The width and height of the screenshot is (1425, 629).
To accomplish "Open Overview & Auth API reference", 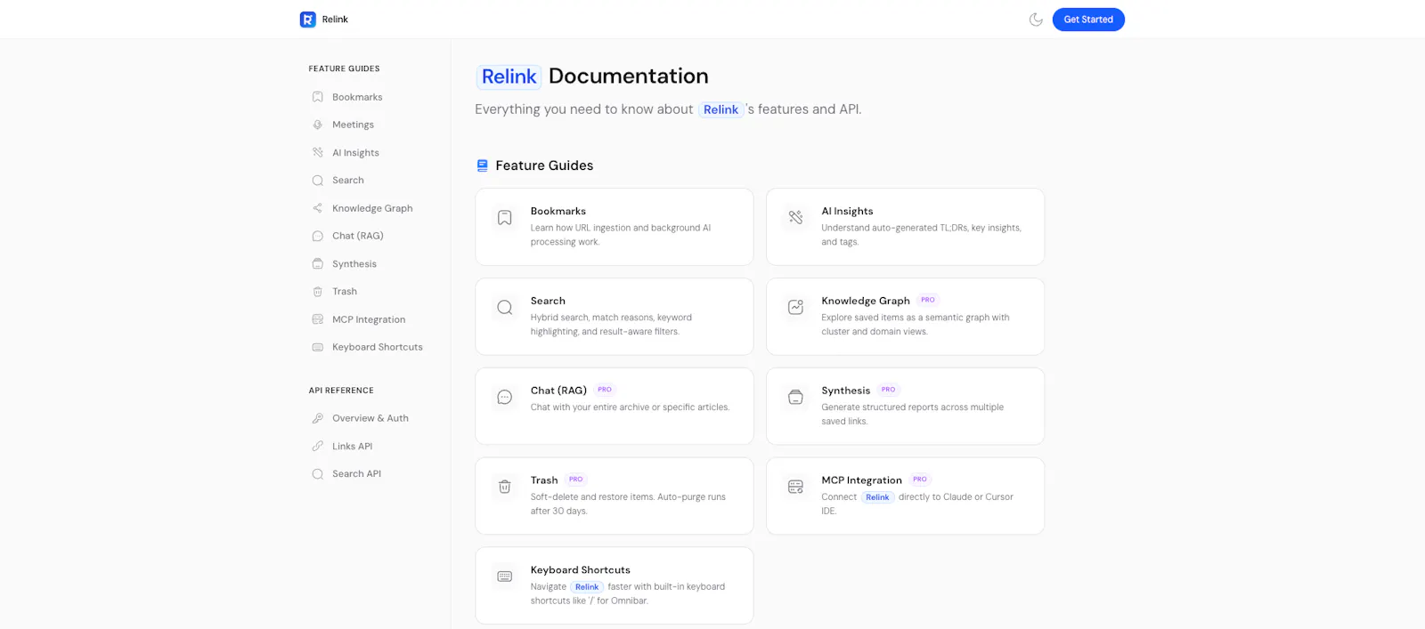I will (370, 418).
